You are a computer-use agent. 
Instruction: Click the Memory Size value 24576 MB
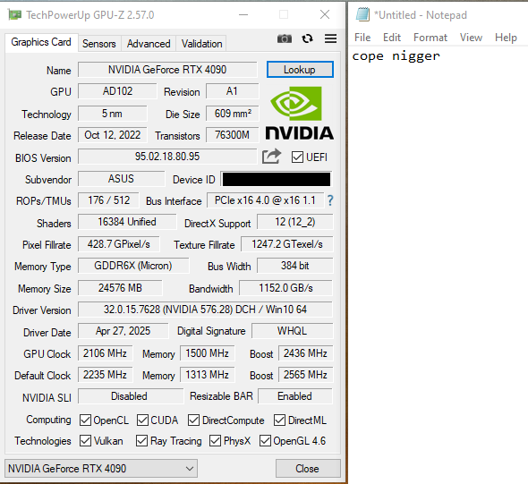(120, 288)
